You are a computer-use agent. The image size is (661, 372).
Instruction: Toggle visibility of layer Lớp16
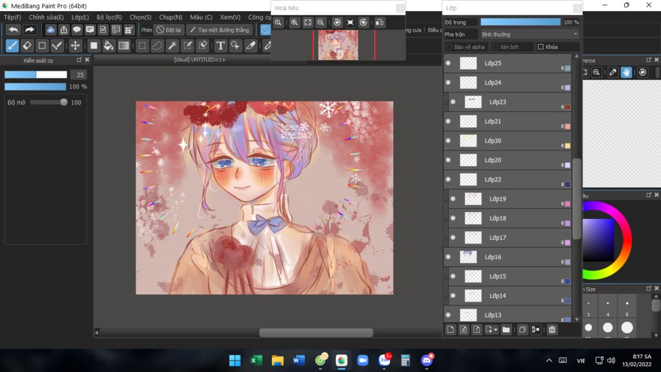coord(449,257)
